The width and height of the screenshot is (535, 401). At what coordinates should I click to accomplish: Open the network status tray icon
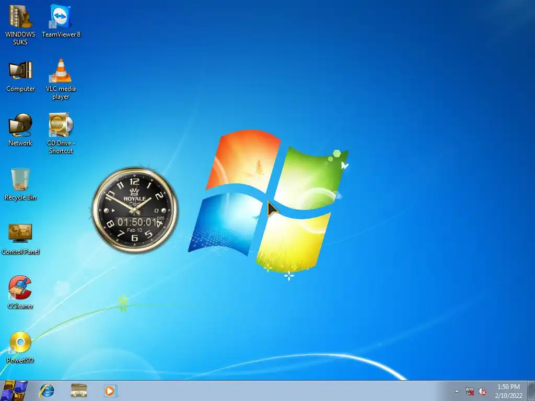[470, 391]
